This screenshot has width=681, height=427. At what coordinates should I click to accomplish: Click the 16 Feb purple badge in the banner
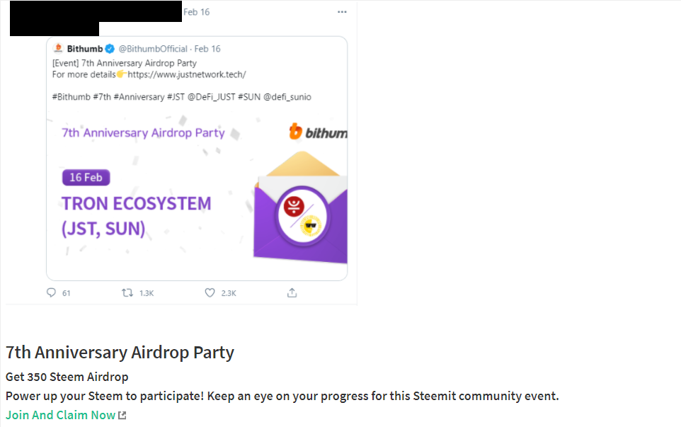86,177
